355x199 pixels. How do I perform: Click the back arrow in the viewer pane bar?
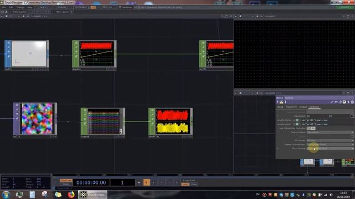[236, 16]
